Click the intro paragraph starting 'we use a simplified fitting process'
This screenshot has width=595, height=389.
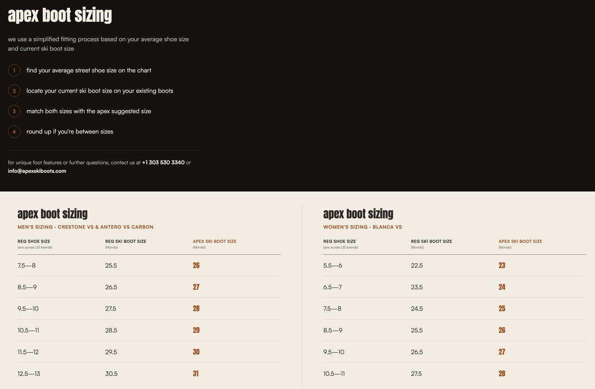tap(98, 44)
